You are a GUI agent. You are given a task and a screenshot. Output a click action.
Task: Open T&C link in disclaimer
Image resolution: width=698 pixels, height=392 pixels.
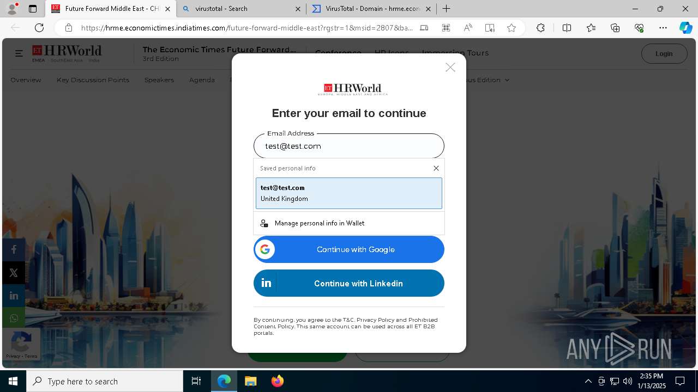tap(348, 320)
